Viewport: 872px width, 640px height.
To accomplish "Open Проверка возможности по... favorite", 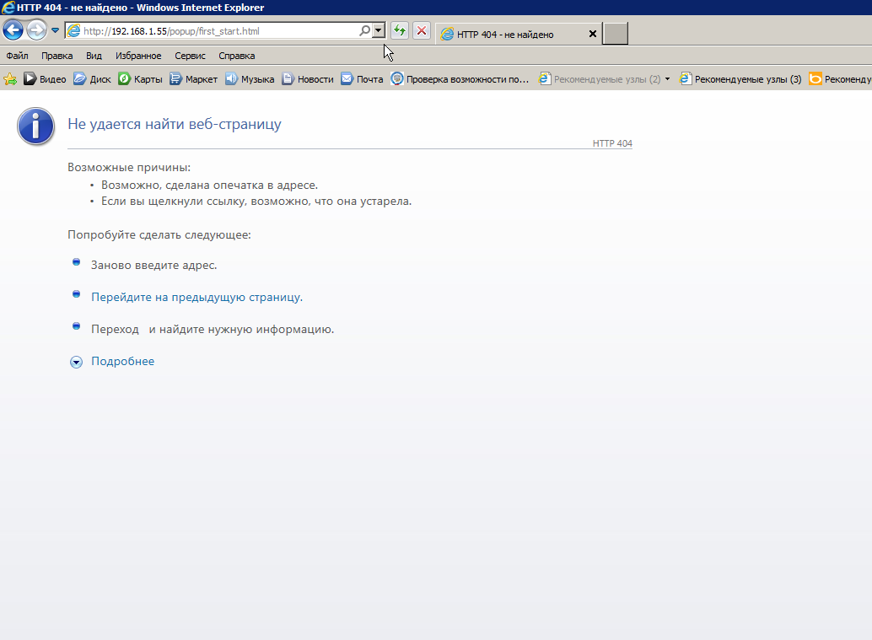I will tap(460, 79).
